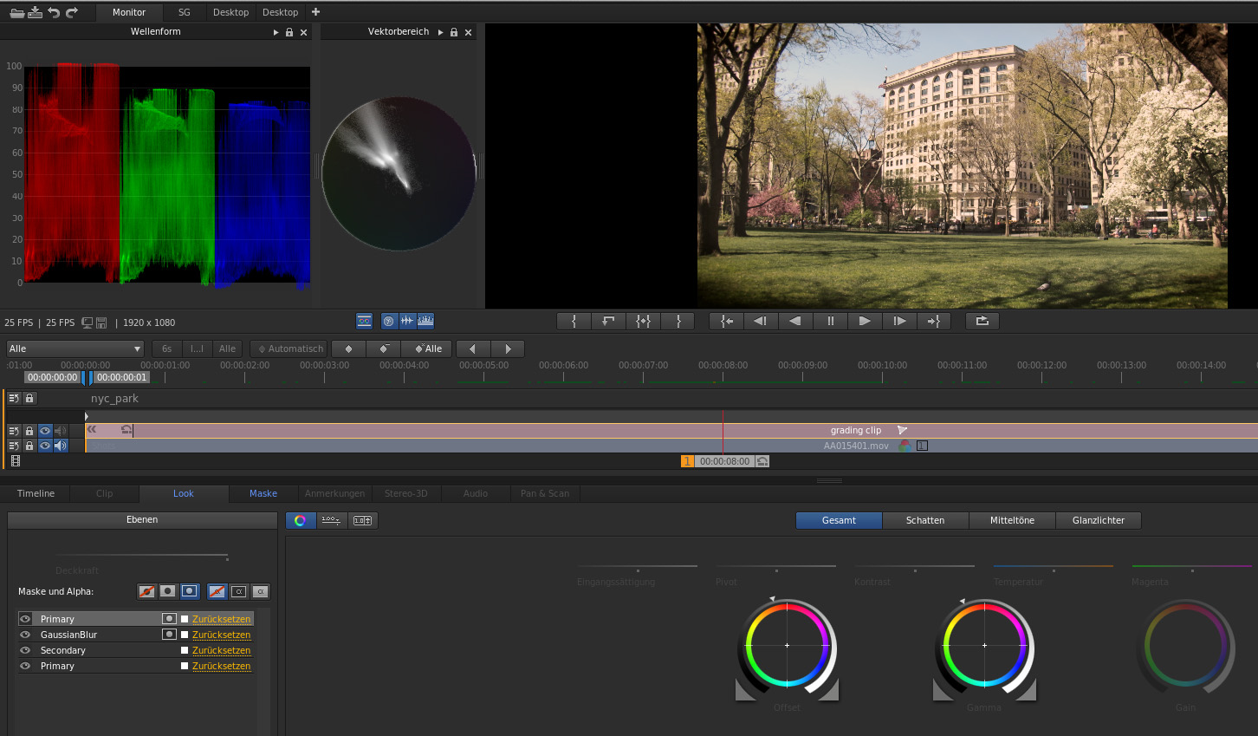
Task: Click the Offset color wheel center
Action: pos(787,645)
